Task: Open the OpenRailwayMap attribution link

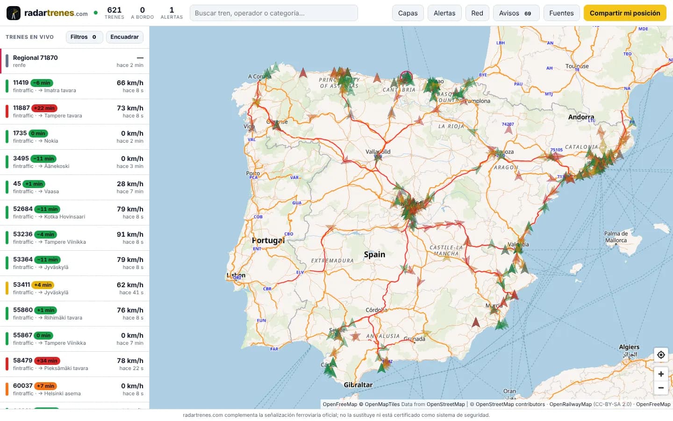Action: [x=571, y=404]
